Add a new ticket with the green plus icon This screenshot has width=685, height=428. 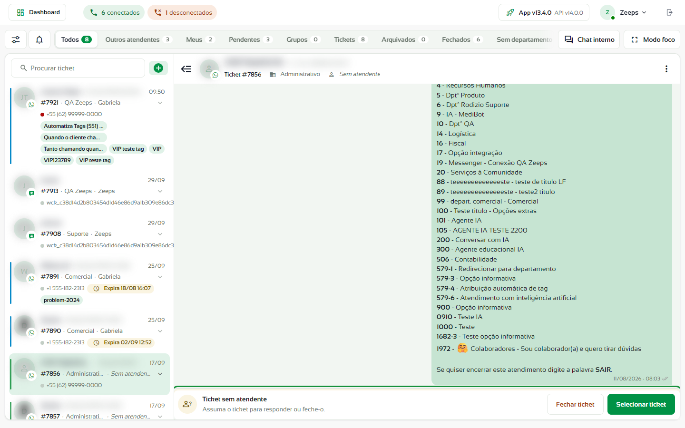pos(158,68)
